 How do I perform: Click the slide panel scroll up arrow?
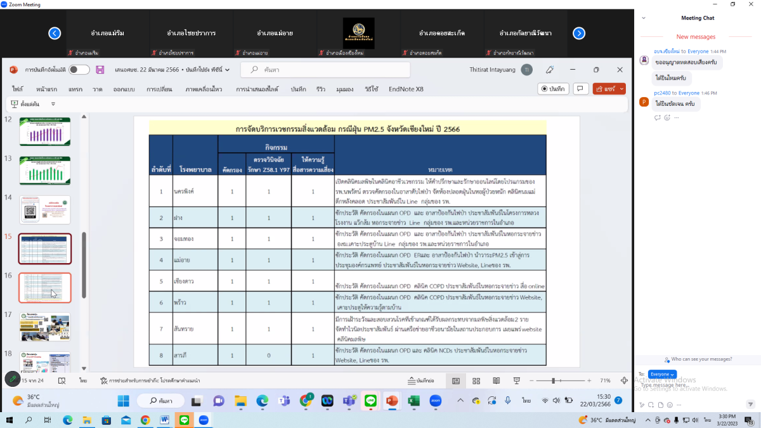click(x=84, y=117)
